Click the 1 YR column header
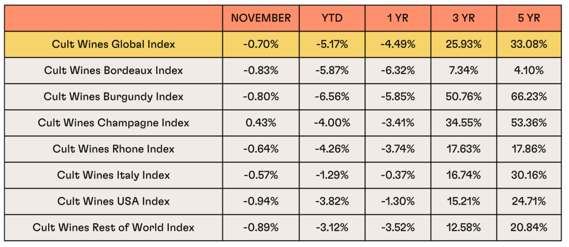 398,18
